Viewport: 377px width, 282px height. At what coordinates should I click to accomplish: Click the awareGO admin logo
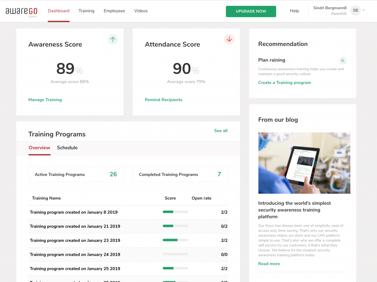(21, 11)
